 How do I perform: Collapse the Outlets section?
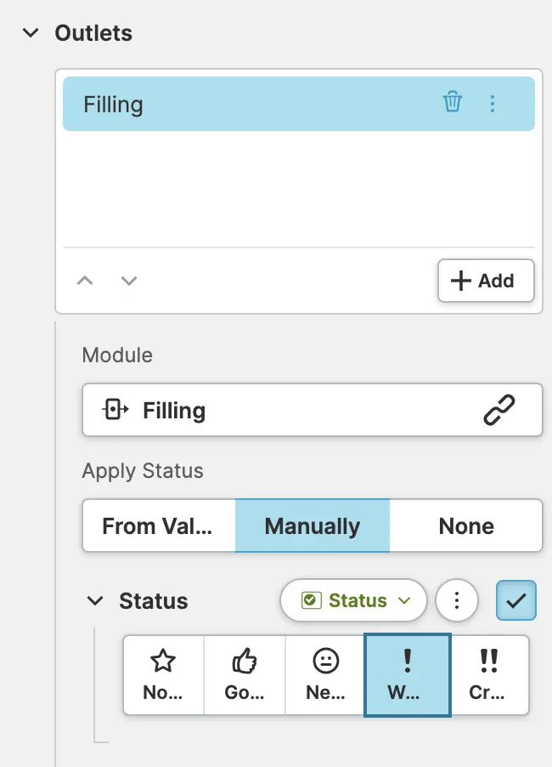(31, 33)
